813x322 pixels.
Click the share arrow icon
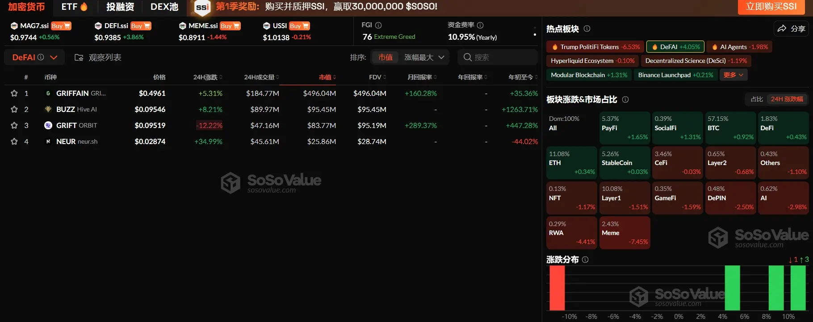point(782,29)
